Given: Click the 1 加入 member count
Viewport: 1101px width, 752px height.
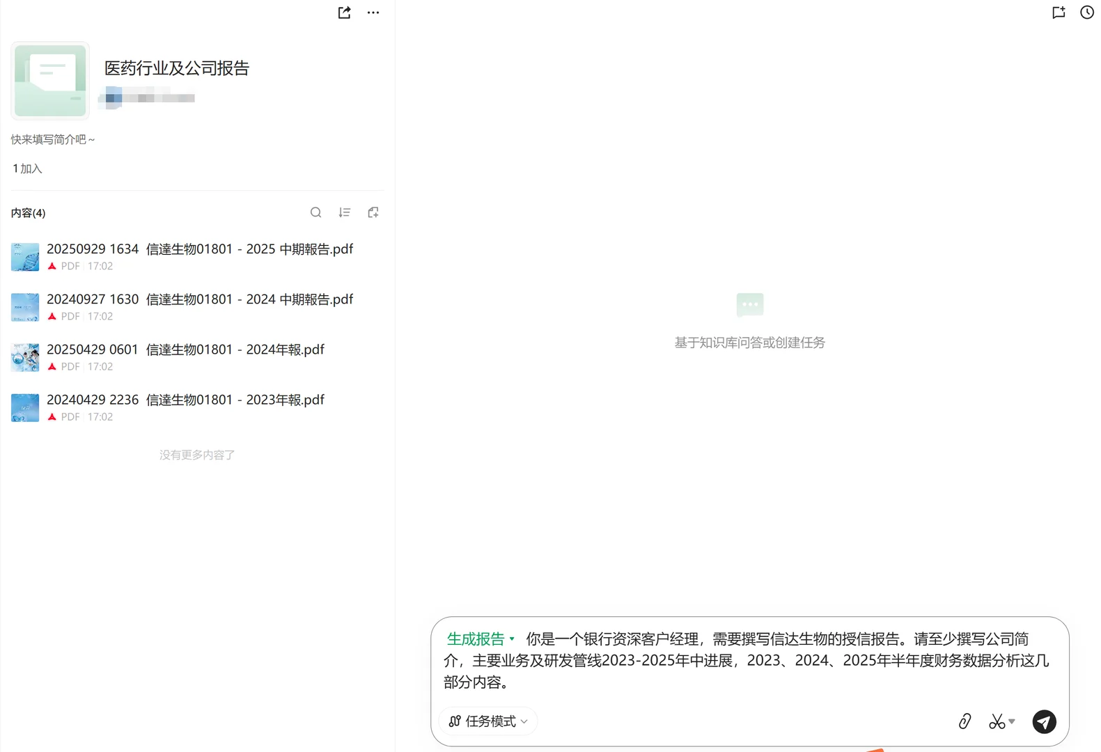Looking at the screenshot, I should (27, 169).
